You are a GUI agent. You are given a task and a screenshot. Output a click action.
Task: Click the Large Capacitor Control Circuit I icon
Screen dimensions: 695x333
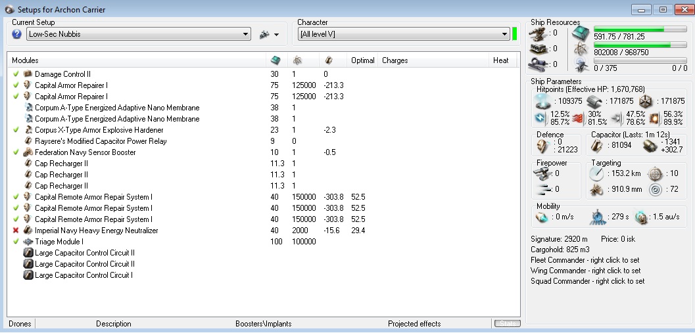[28, 275]
